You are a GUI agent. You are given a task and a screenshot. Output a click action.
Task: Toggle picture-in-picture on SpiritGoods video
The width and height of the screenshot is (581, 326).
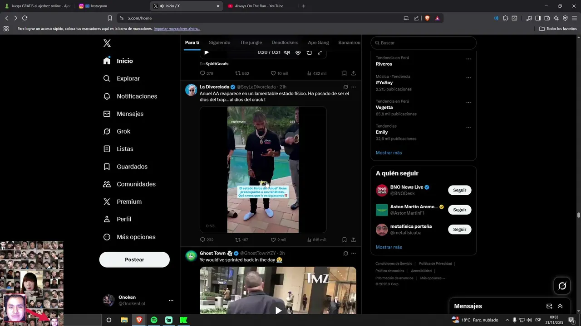[x=309, y=53]
